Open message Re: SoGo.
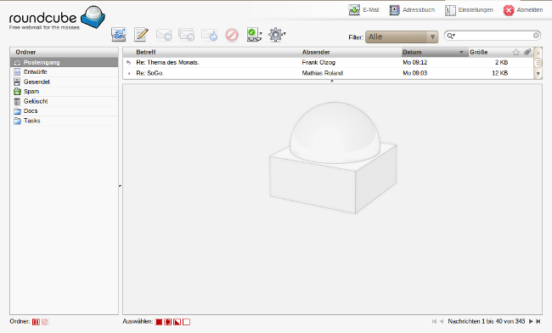The width and height of the screenshot is (552, 333). [150, 73]
